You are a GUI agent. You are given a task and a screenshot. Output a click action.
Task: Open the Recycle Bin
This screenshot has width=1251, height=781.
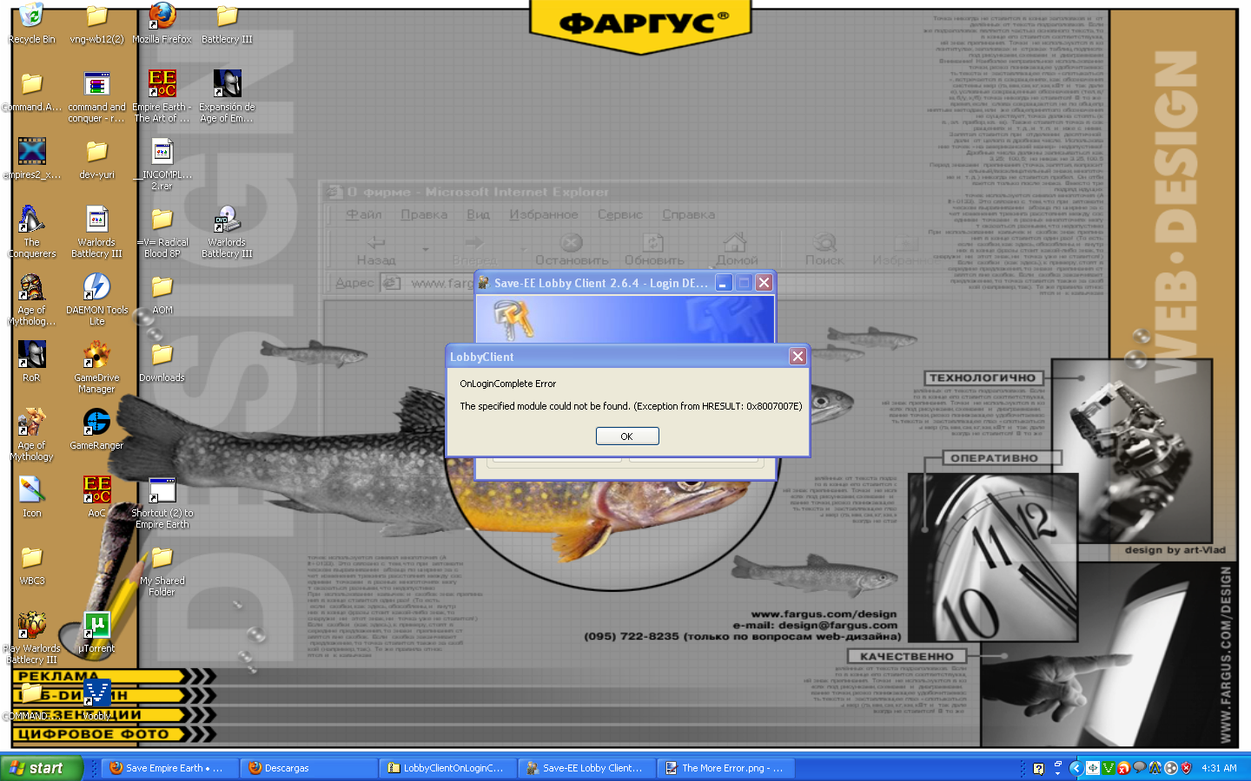coord(31,16)
